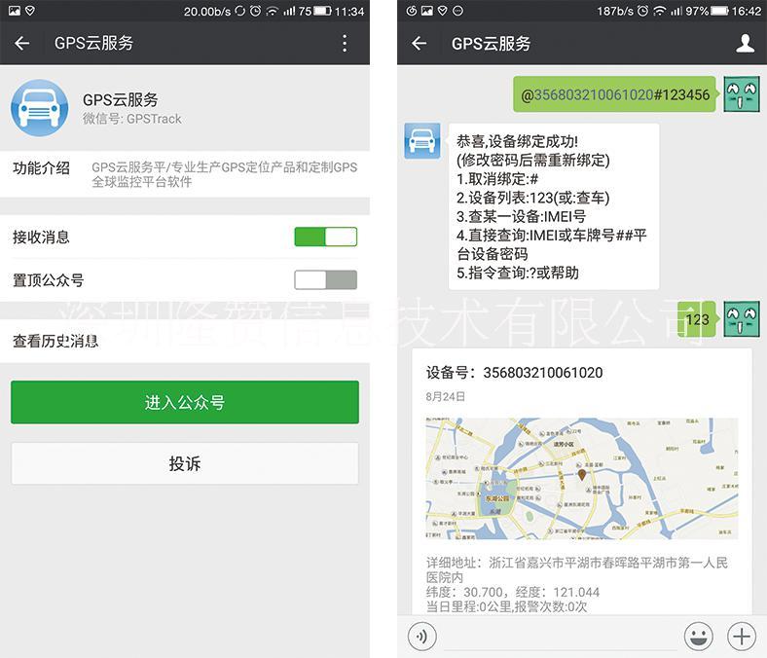
Task: Tap image notification icon in left status bar
Action: (15, 11)
